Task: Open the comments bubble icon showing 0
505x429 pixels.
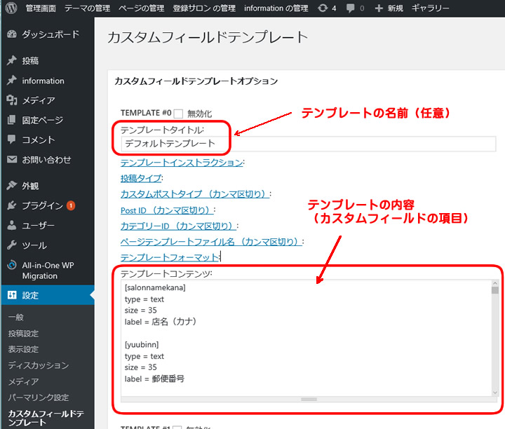Action: tap(350, 8)
